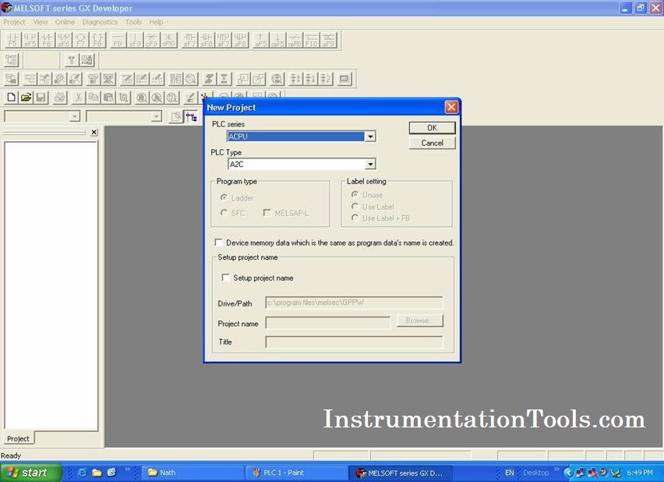
Task: Select the F5 open contact tool
Action: pos(12,40)
